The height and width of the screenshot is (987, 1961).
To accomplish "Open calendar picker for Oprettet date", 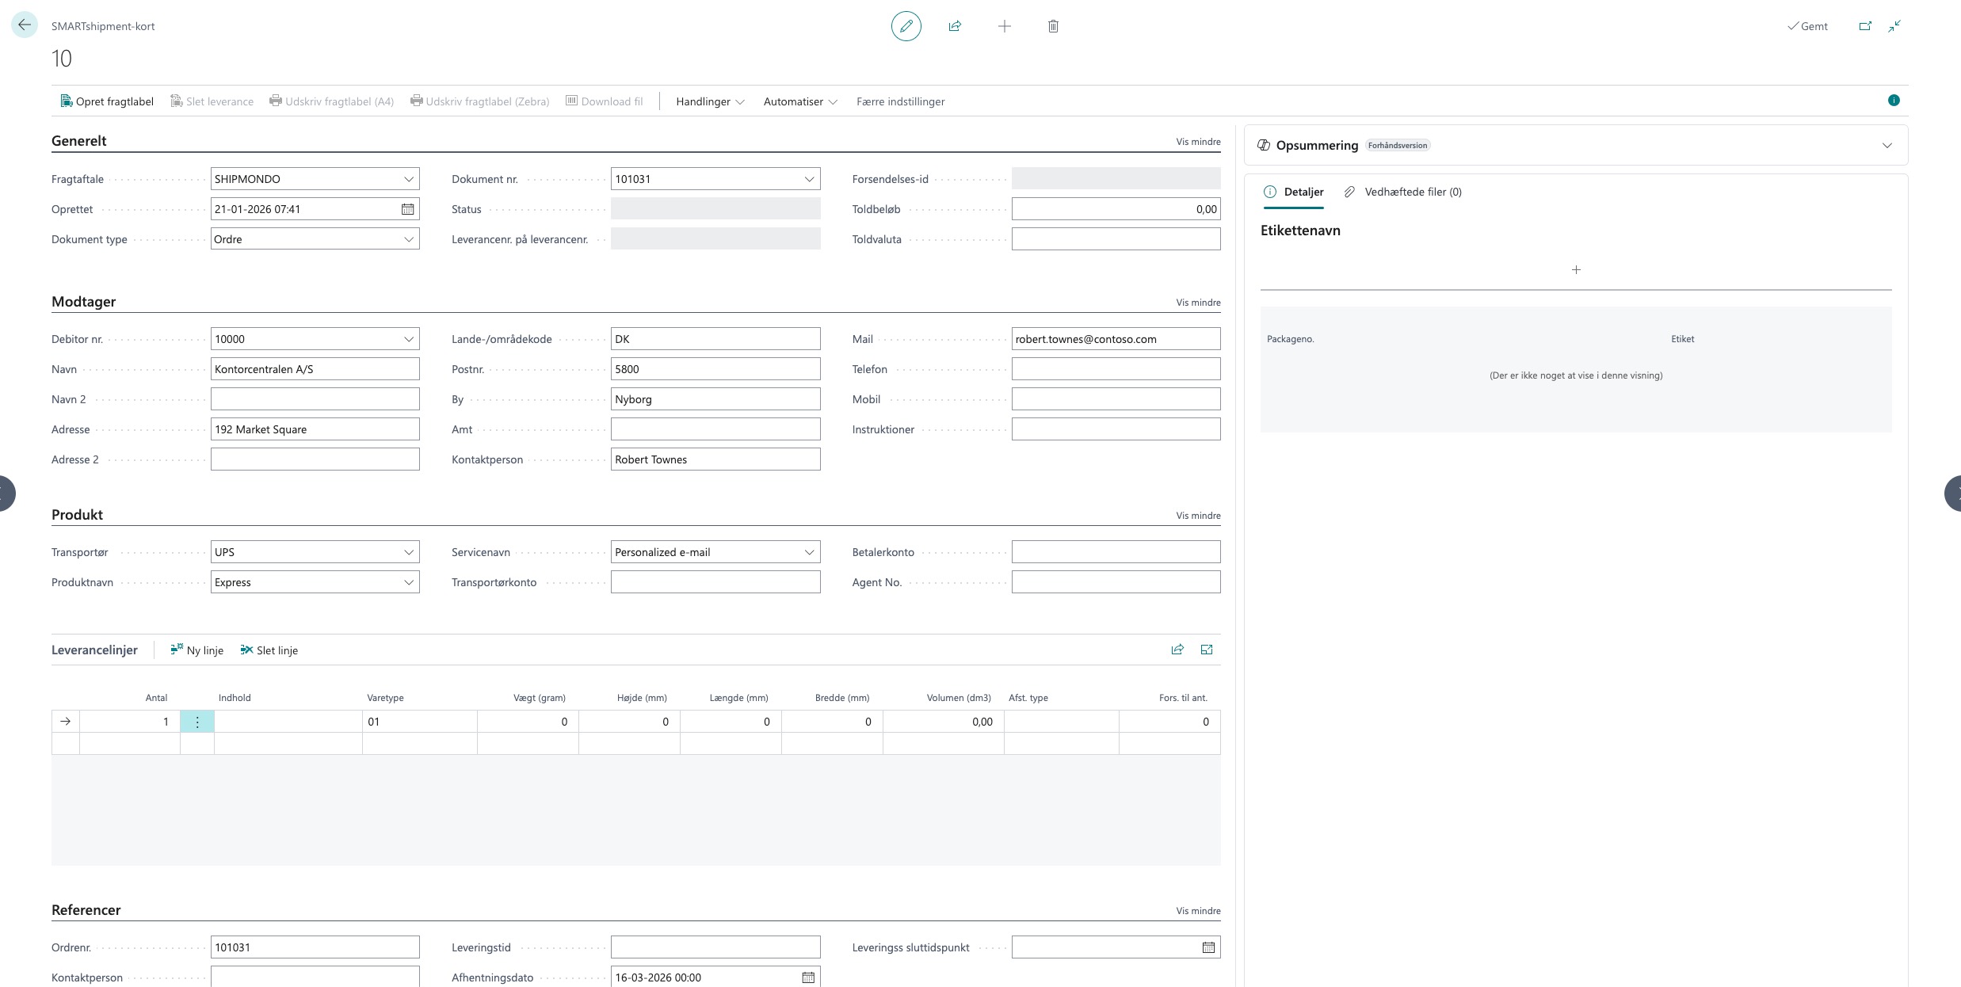I will click(407, 209).
